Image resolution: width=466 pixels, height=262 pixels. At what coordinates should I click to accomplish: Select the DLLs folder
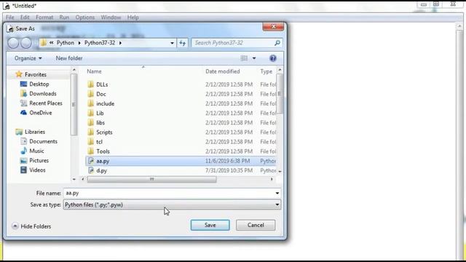click(102, 84)
